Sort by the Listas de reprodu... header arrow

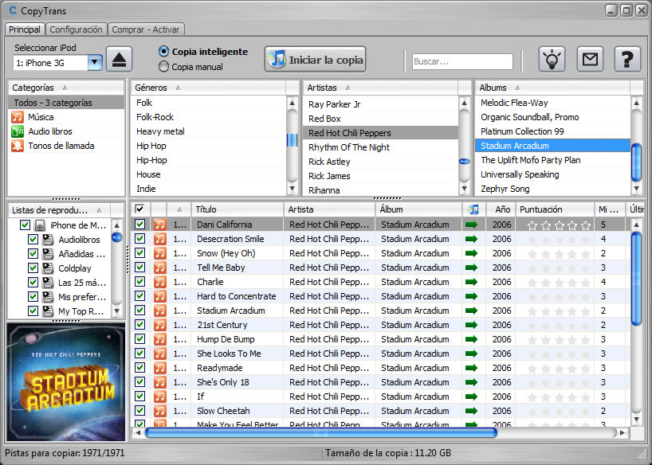click(x=99, y=210)
